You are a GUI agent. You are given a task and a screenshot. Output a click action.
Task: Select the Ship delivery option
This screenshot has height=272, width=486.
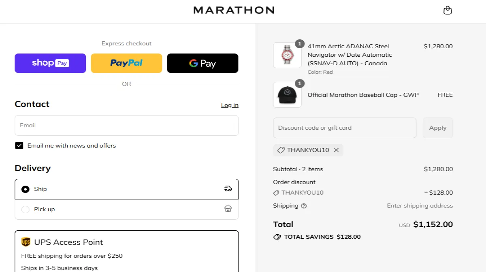pos(26,189)
